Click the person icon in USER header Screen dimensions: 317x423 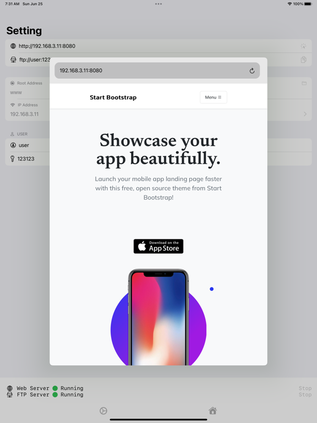[x=12, y=134]
